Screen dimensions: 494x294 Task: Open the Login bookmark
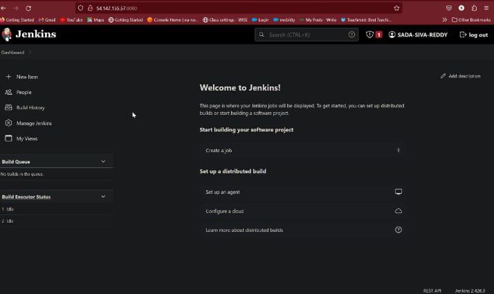(x=260, y=19)
